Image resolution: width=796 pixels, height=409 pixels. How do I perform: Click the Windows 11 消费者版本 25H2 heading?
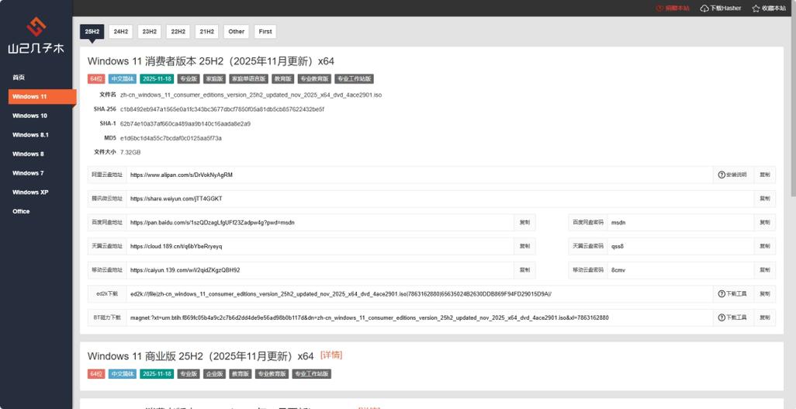point(211,61)
